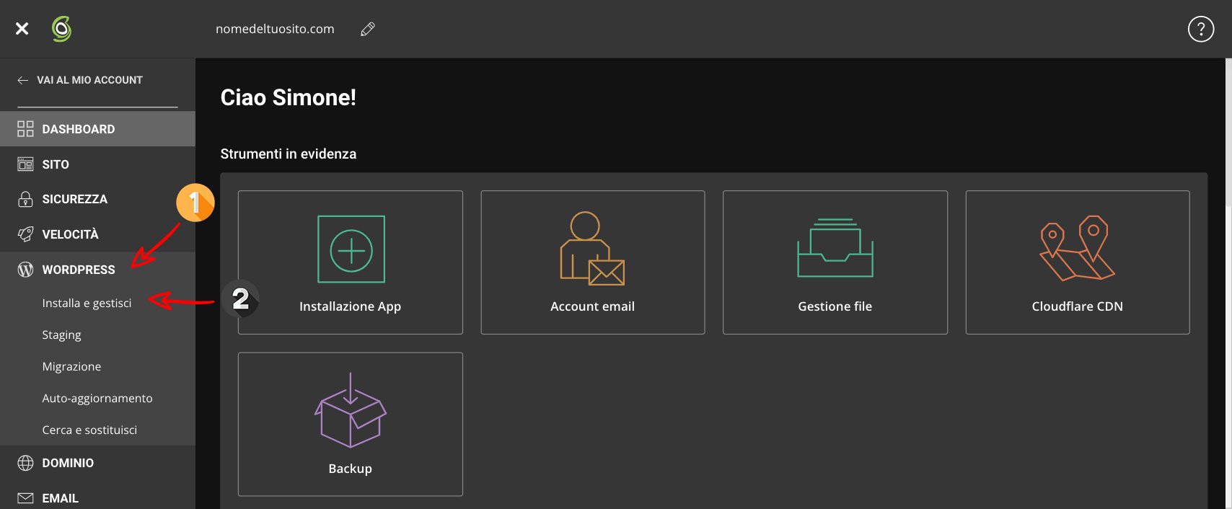Screen dimensions: 1232x509
Task: Click the Cloudflare CDN label
Action: tap(1077, 306)
